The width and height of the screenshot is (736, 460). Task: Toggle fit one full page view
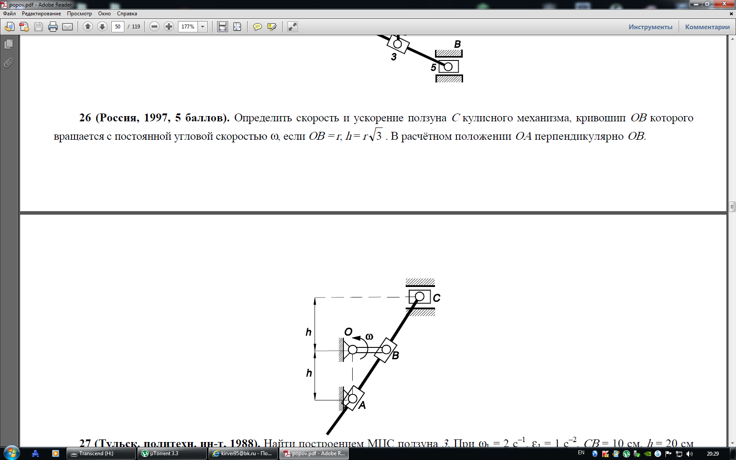coord(237,27)
